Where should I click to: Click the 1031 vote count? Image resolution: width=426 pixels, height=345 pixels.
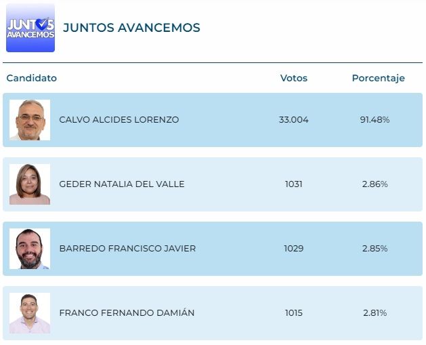coord(293,184)
